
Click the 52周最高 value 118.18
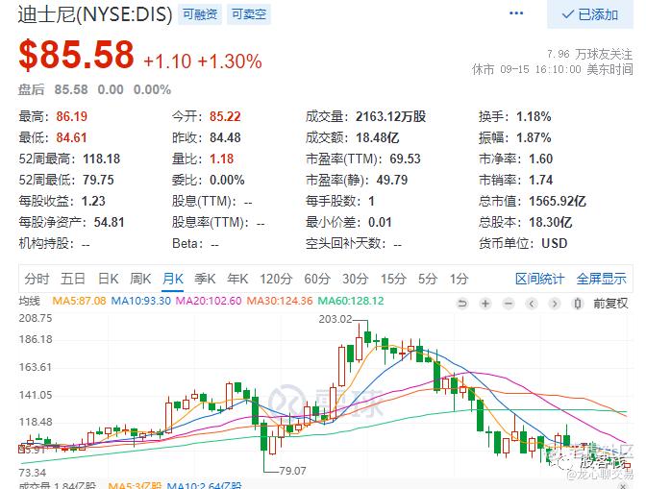point(101,159)
